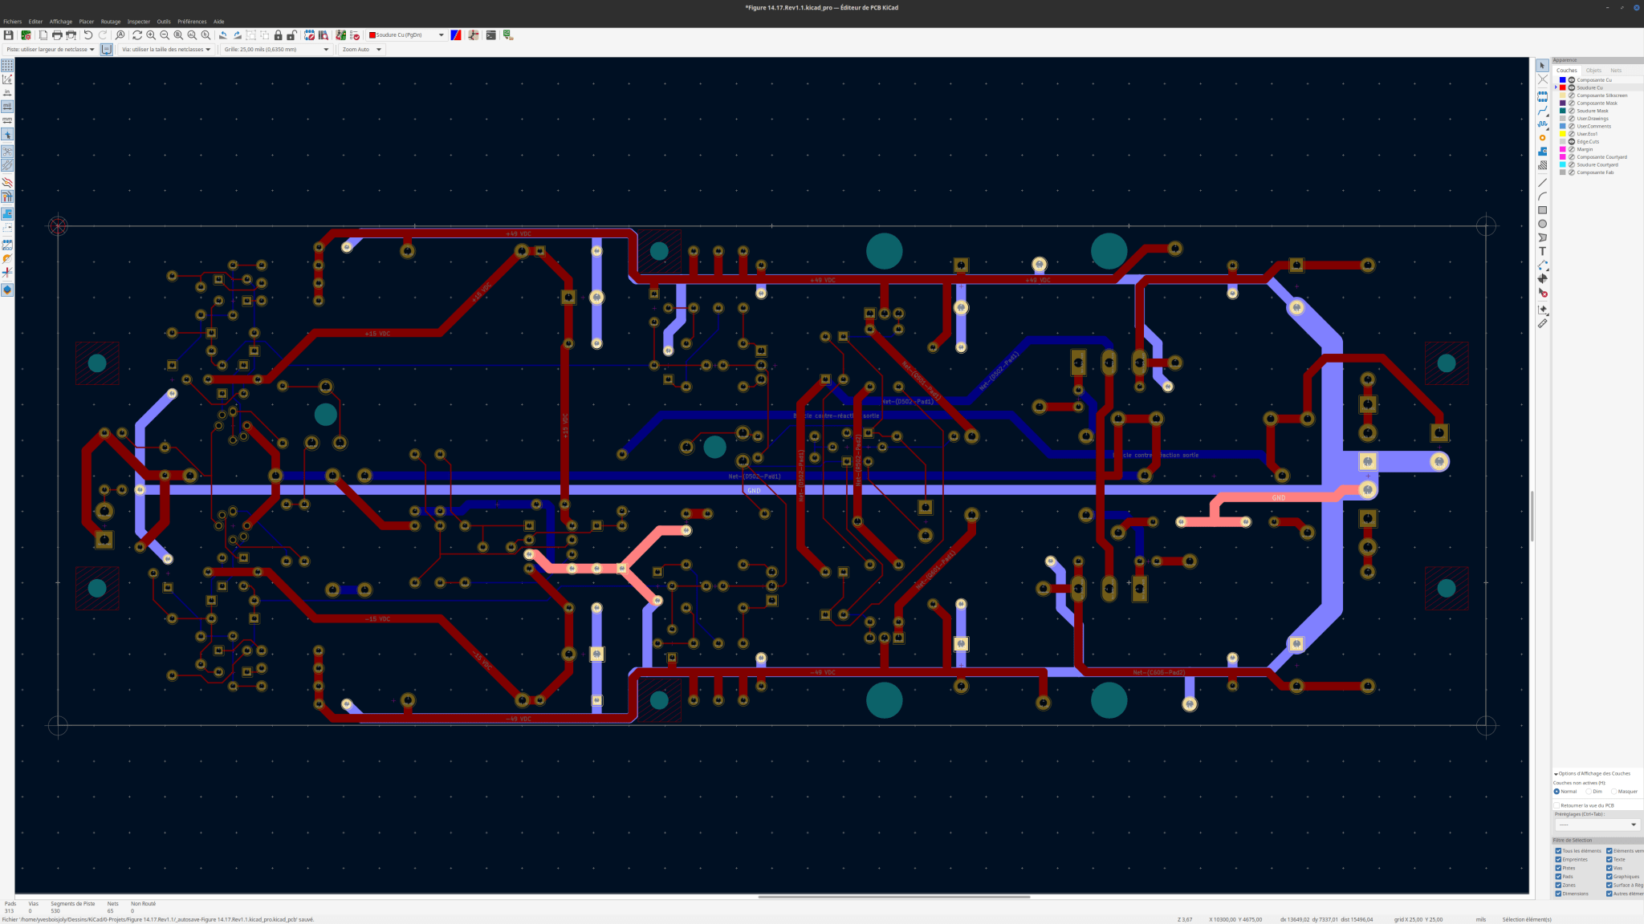Select the Add via tool
Screen dimensions: 1644x924
(1542, 138)
